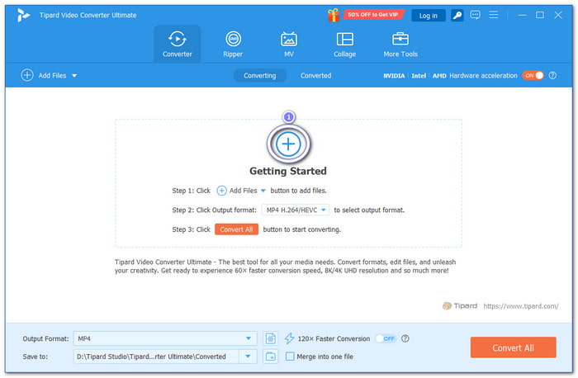578x378 pixels.
Task: Open More Tools toolbox
Action: pyautogui.click(x=400, y=45)
